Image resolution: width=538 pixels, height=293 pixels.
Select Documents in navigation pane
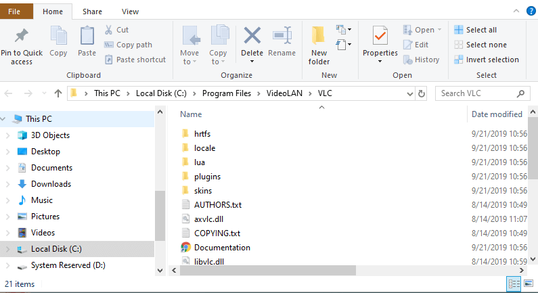[x=51, y=168]
